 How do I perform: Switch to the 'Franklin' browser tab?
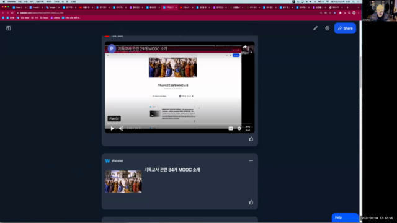pyautogui.click(x=36, y=7)
